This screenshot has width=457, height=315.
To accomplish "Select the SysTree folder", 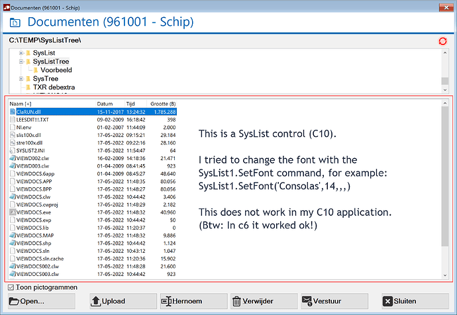I will point(46,79).
